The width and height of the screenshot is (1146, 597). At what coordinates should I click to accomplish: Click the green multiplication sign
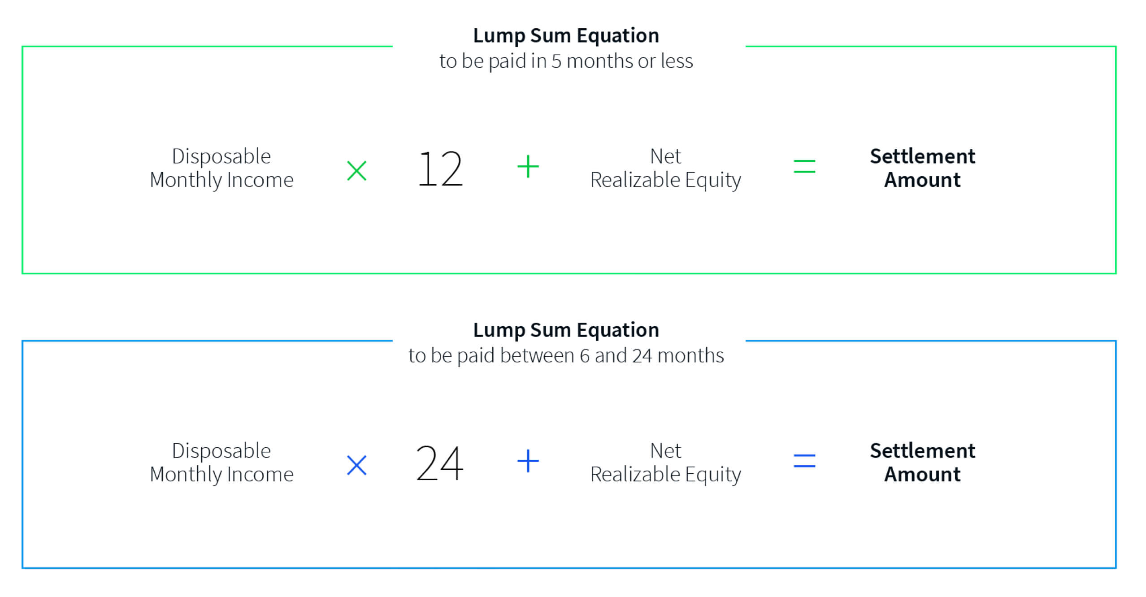coord(357,171)
